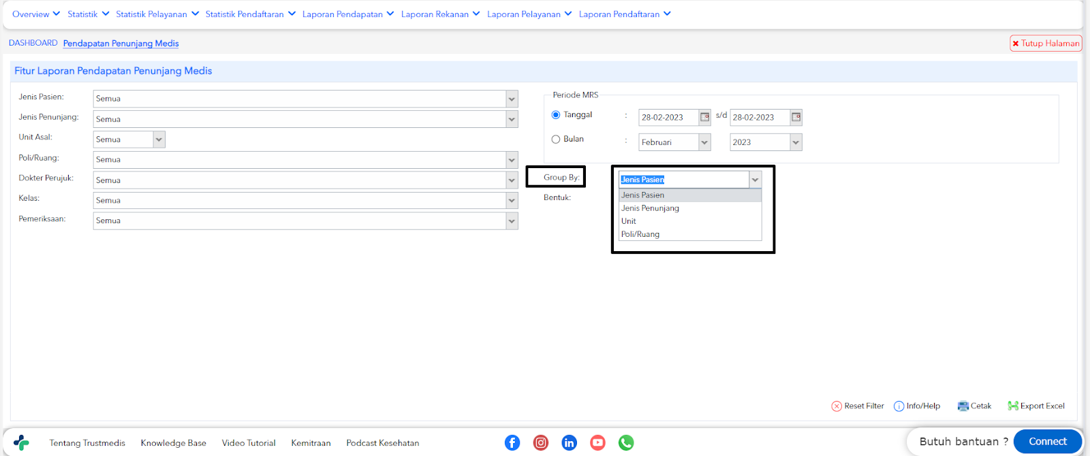Open Tentang Trustmedis link

coord(87,443)
